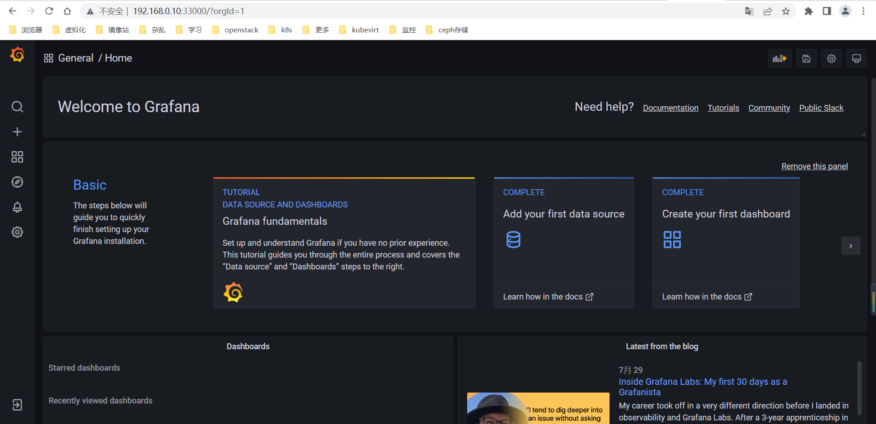The width and height of the screenshot is (876, 424).
Task: Click the Latest from the blog title
Action: [662, 346]
